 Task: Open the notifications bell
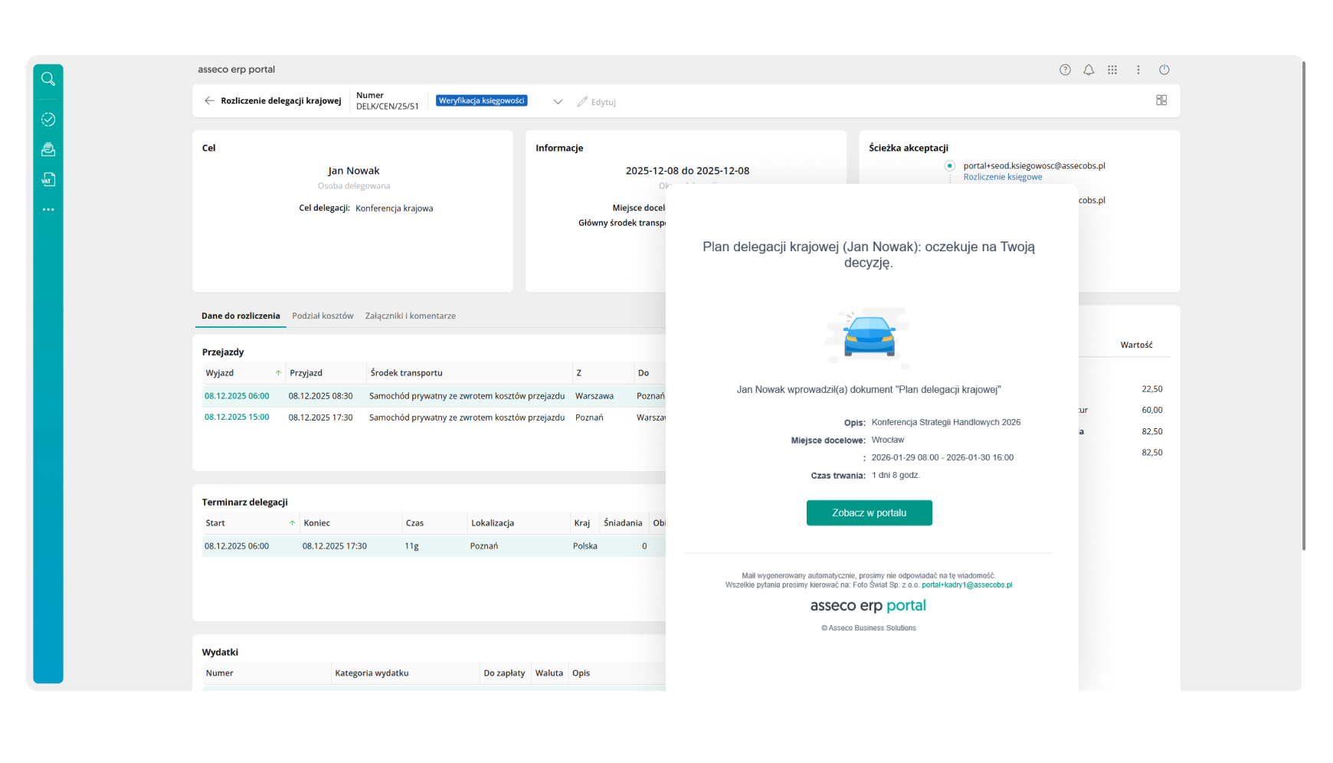[x=1089, y=70]
